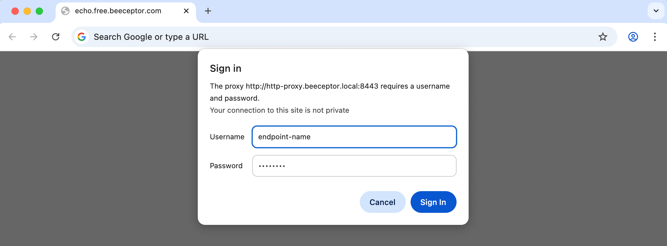
Task: Expand the tab search chevron at top right
Action: [x=656, y=11]
